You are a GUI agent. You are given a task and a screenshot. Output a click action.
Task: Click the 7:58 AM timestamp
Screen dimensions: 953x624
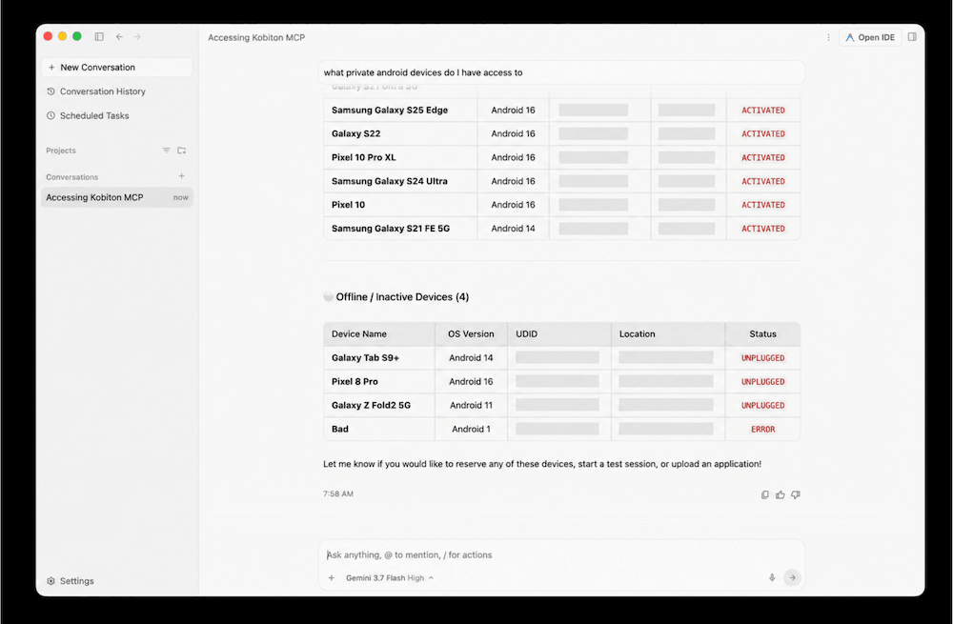pos(338,494)
